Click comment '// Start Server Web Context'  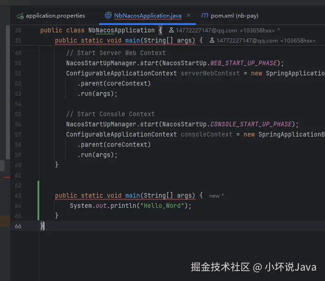116,53
